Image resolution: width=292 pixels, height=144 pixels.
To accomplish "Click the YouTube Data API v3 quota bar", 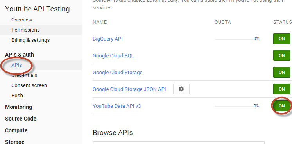I will point(234,106).
